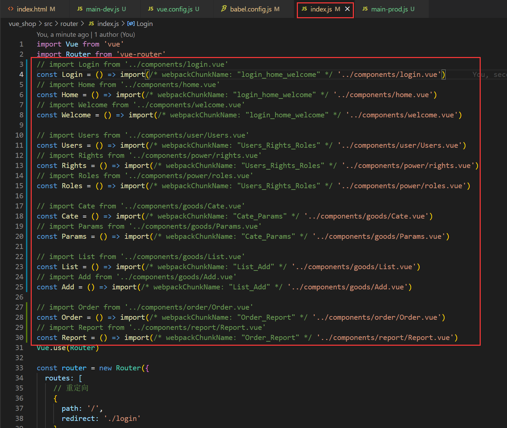Click the "You, a minute ago" blame annotation

tap(63, 34)
